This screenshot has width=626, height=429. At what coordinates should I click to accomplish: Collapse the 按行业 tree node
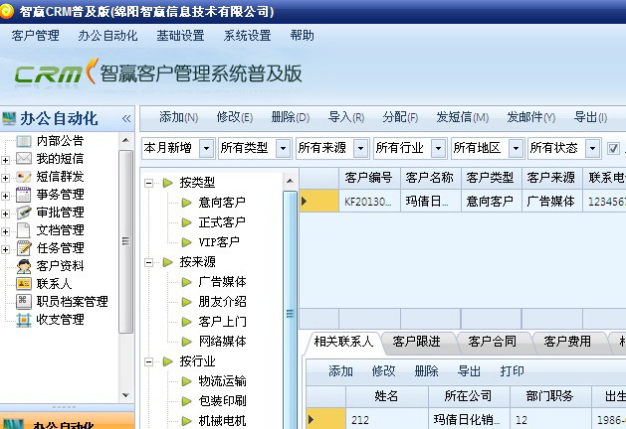149,361
